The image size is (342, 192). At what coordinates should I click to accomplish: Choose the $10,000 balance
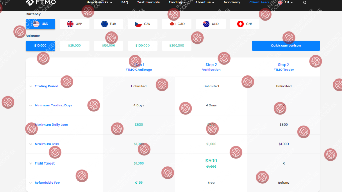(x=40, y=46)
